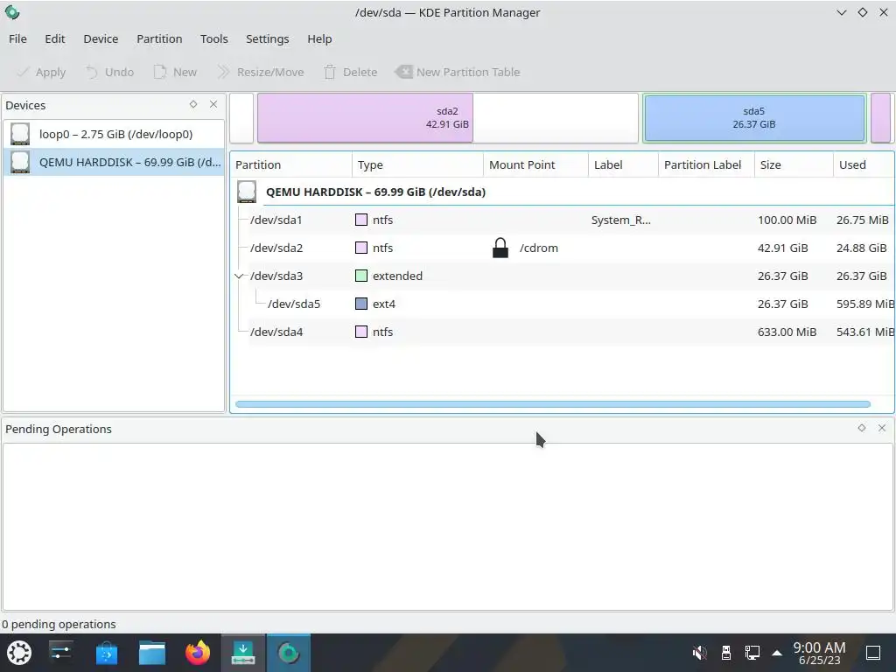Click New Partition Table button
896x672 pixels.
coord(458,72)
